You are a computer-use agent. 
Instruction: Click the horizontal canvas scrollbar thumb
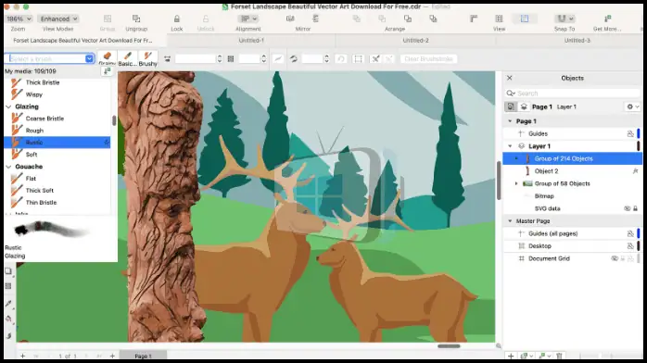[x=449, y=346]
